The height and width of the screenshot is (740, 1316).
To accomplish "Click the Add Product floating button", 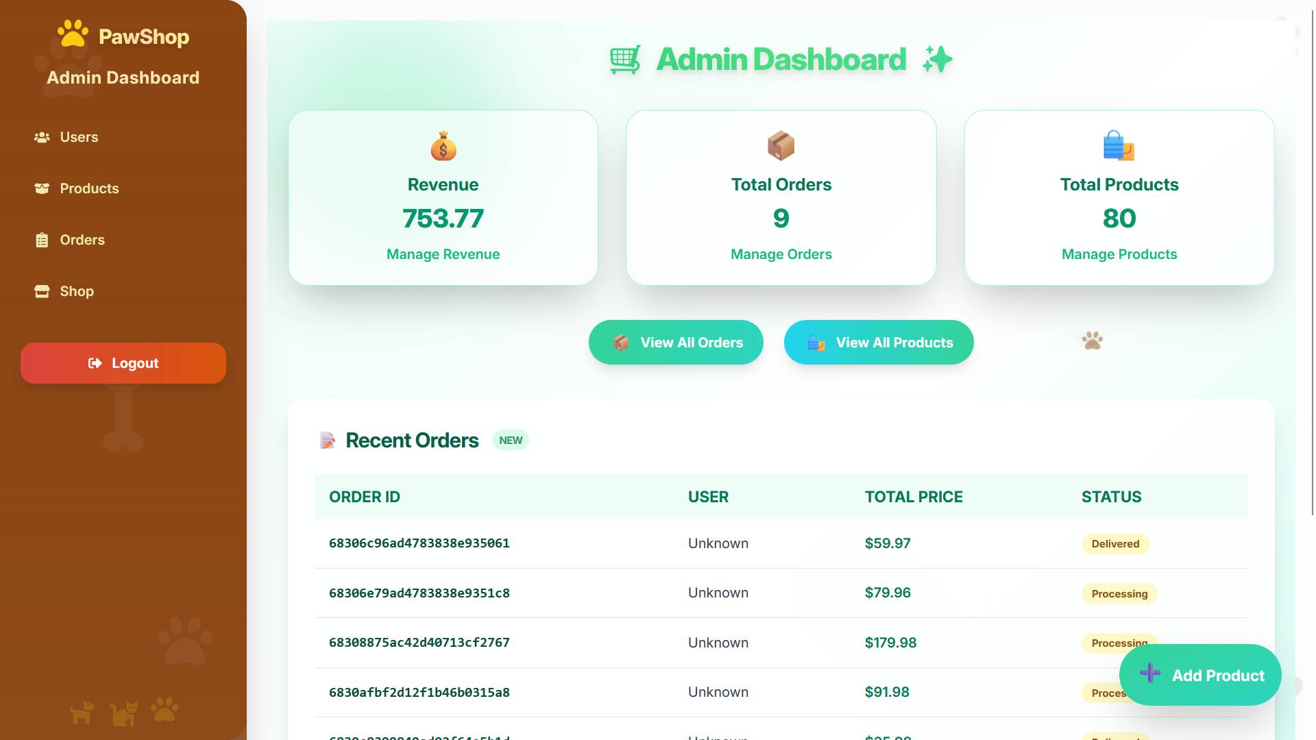I will pos(1200,675).
